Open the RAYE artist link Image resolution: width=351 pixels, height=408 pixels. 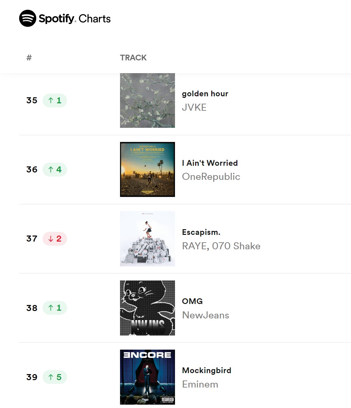pyautogui.click(x=194, y=246)
